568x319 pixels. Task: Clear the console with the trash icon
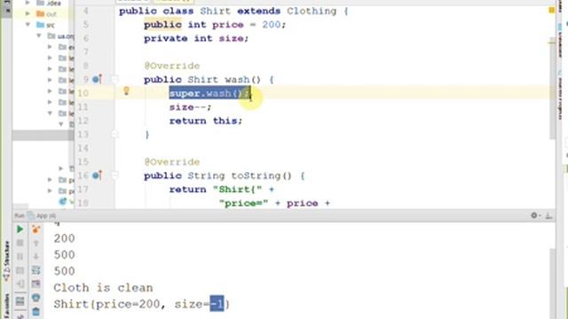pos(35,312)
